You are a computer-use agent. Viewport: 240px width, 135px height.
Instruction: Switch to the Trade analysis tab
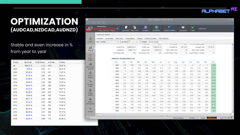point(130,38)
